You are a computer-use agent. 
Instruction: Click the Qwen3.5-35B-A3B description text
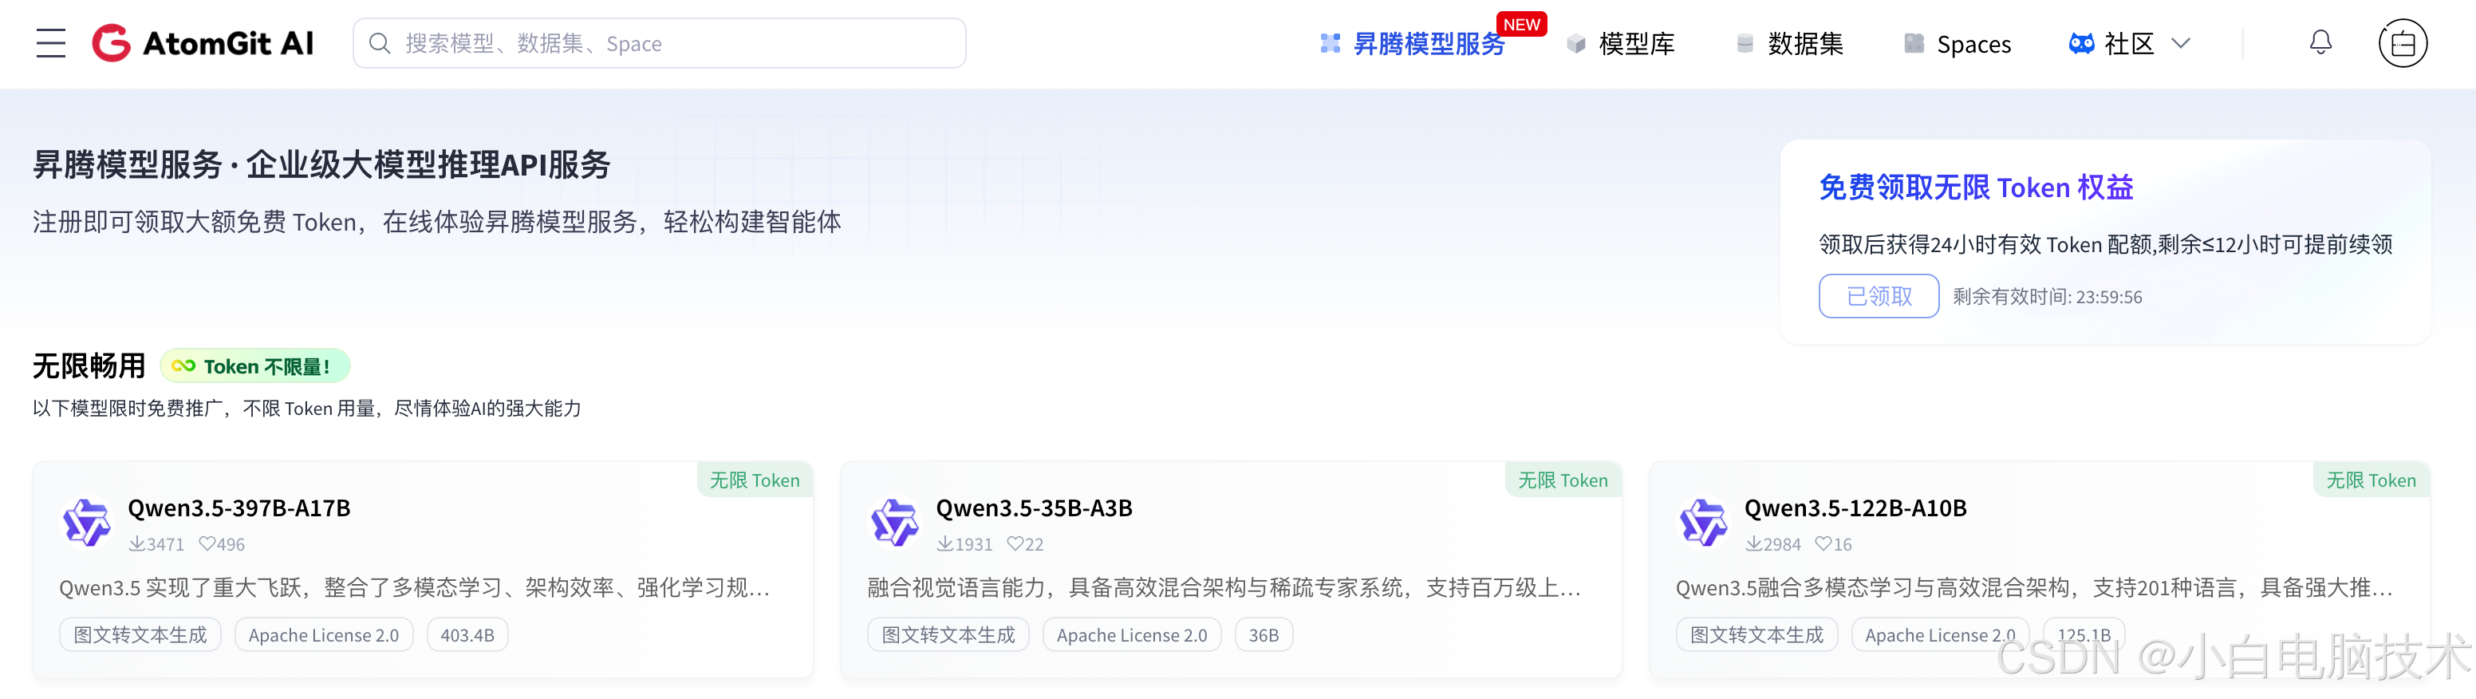click(x=1224, y=588)
